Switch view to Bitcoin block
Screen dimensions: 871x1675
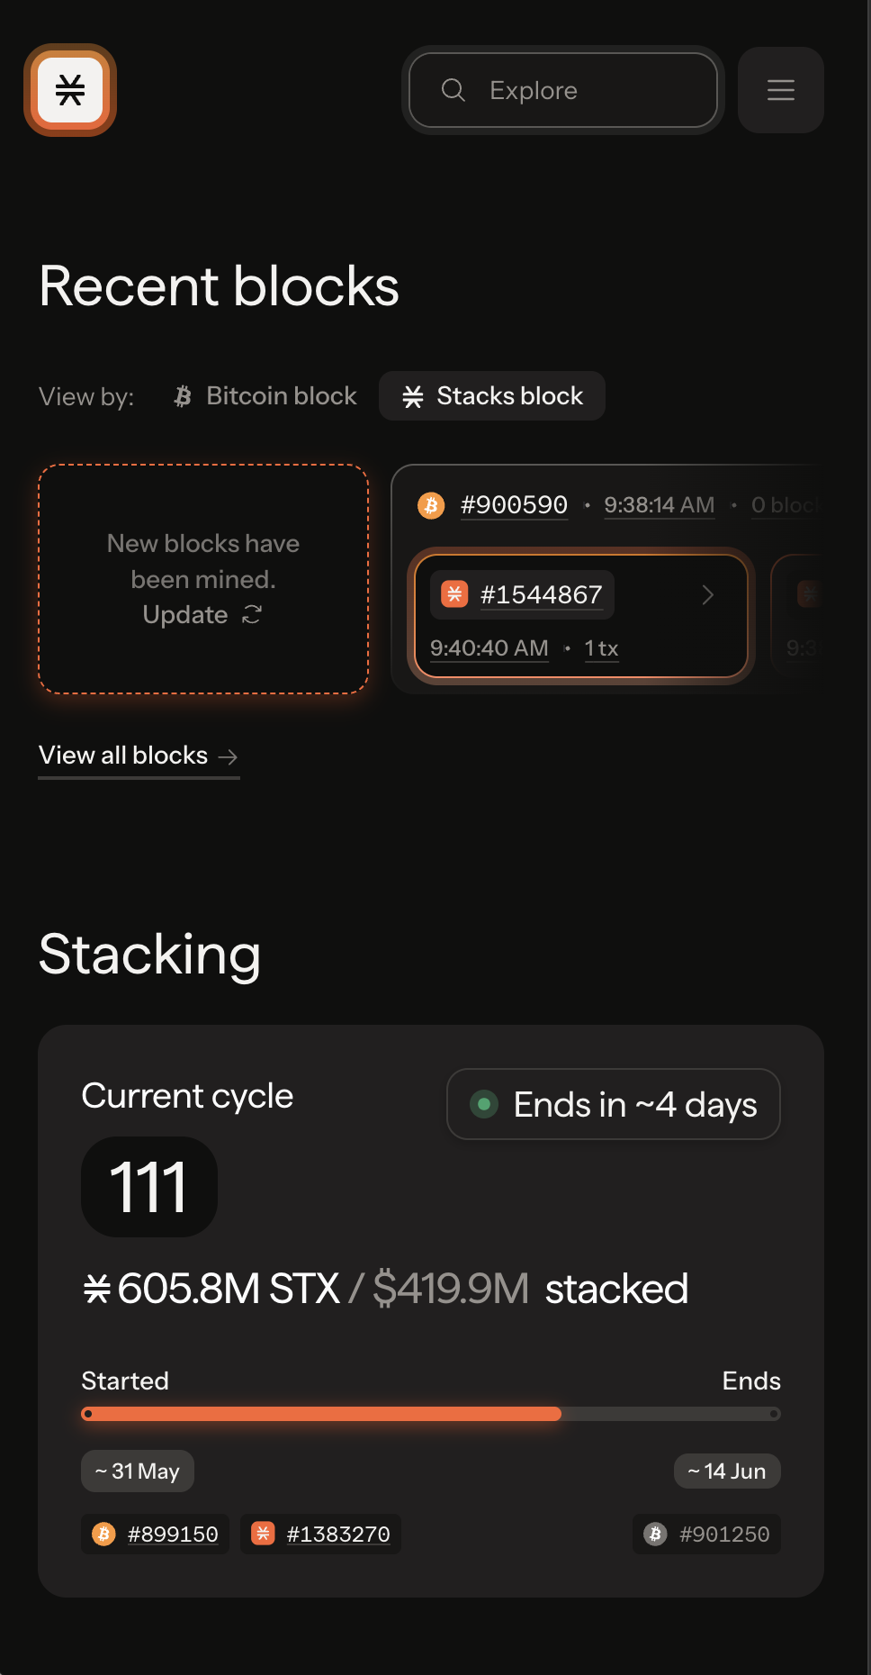266,396
